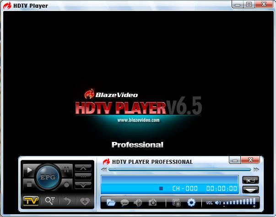The image size is (276, 217).
Task: Click the subtitle speech bubble icon
Action: [x=124, y=202]
